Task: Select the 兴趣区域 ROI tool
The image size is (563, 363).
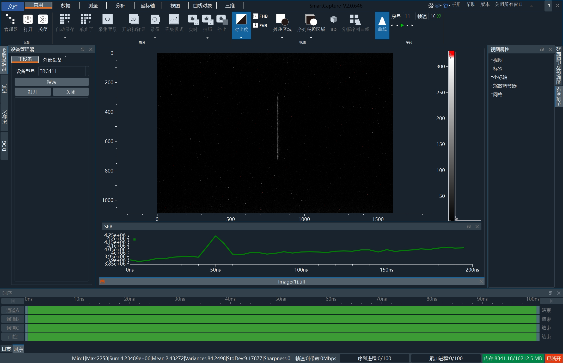Action: point(282,23)
